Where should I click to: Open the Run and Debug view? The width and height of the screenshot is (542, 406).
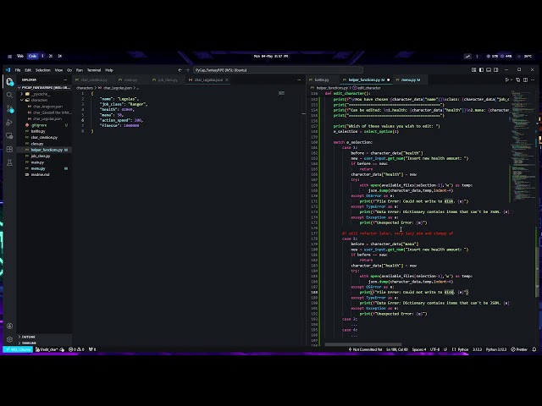point(9,123)
